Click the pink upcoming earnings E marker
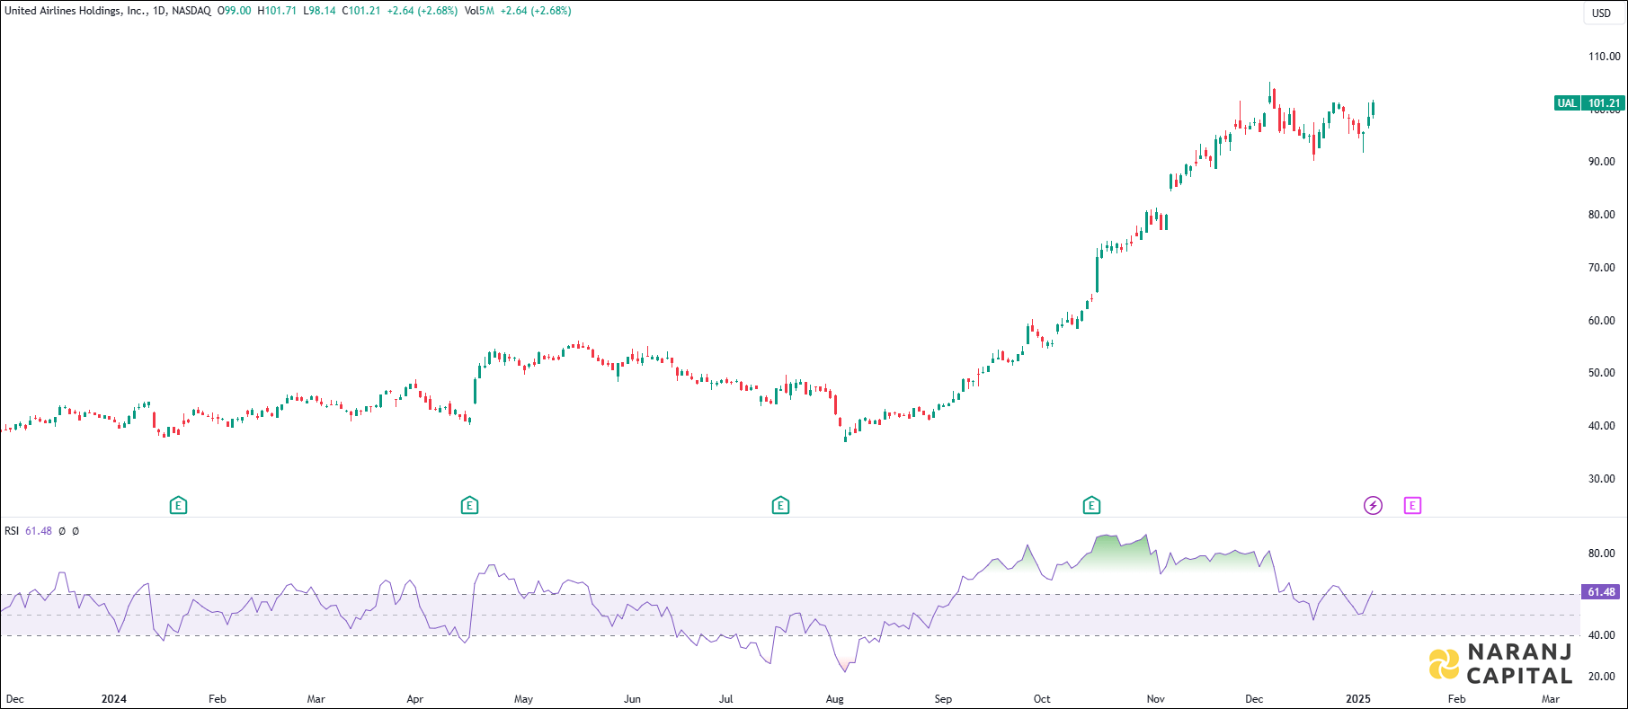The width and height of the screenshot is (1628, 709). (x=1412, y=506)
